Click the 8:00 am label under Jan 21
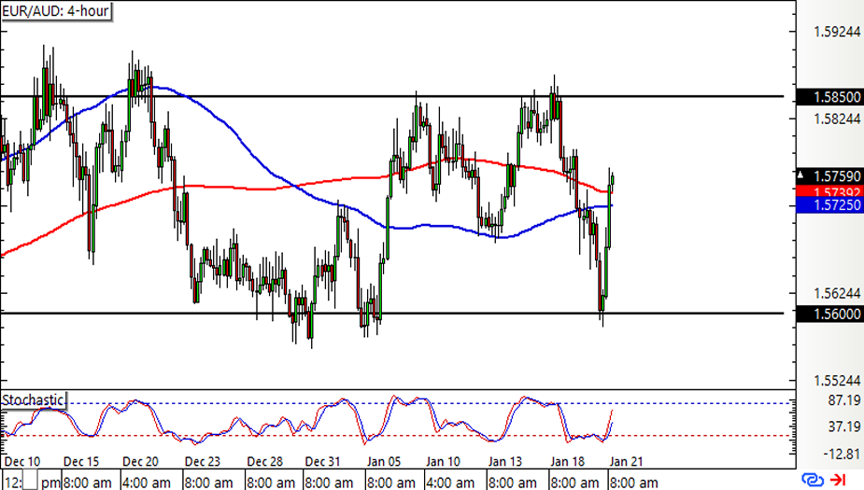The height and width of the screenshot is (490, 864). [x=633, y=483]
